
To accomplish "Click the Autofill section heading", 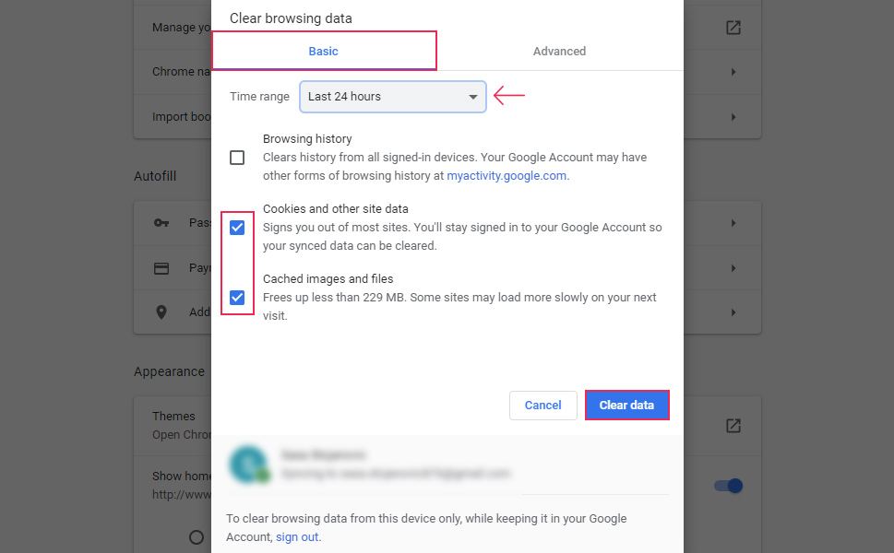I will 155,176.
